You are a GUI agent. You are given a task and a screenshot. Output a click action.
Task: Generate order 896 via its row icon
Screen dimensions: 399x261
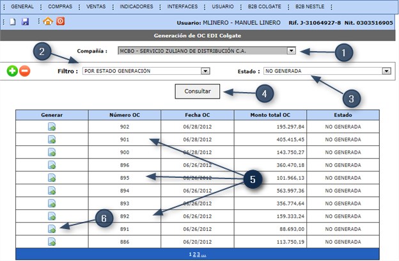point(52,165)
